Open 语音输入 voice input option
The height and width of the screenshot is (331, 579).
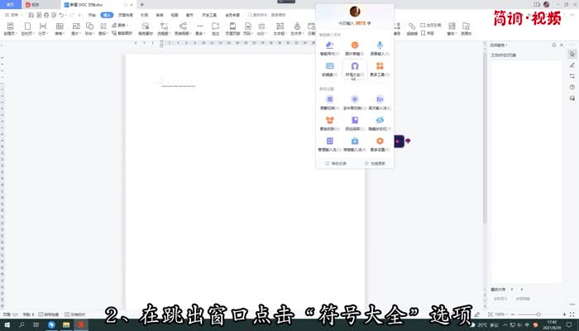380,47
